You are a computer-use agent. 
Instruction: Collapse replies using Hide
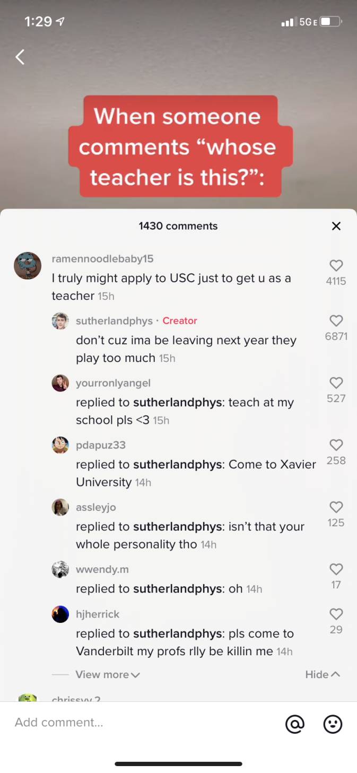323,674
